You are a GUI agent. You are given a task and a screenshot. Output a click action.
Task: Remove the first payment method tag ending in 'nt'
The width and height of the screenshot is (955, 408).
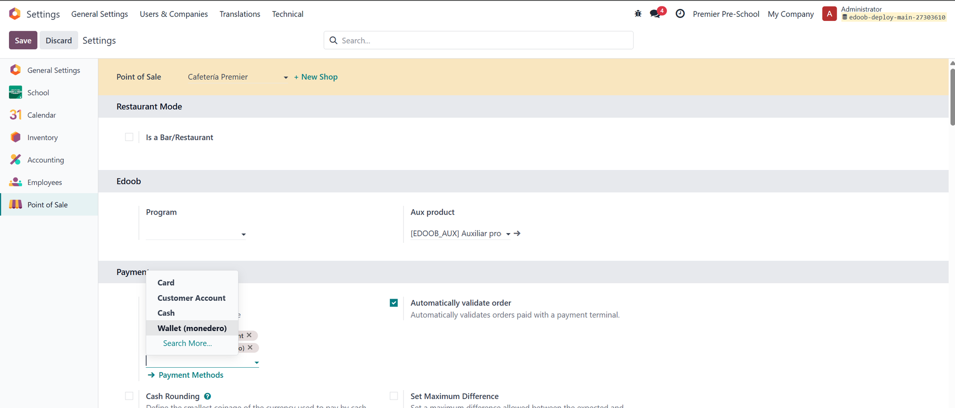click(x=249, y=335)
